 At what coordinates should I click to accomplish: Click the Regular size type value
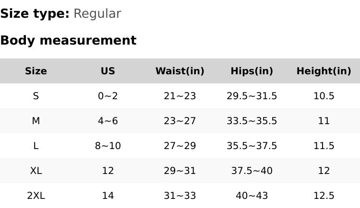pyautogui.click(x=97, y=13)
